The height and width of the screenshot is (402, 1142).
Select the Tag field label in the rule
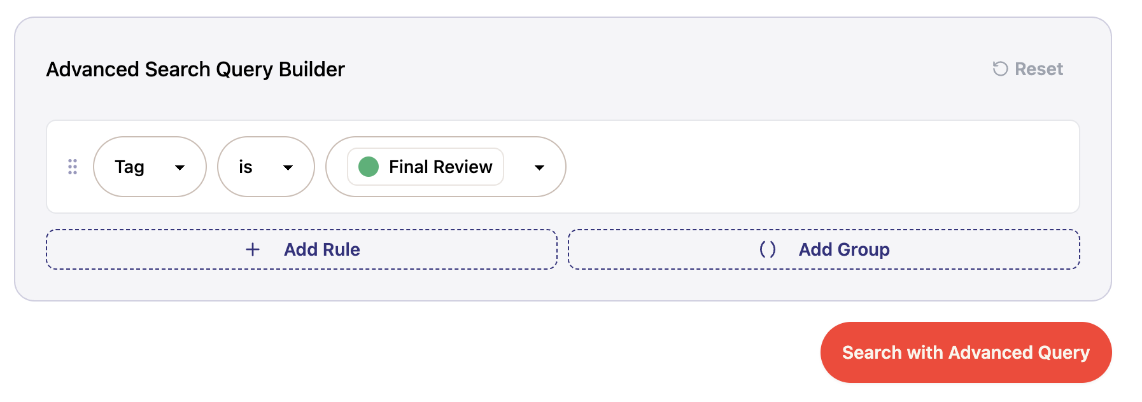[x=129, y=167]
